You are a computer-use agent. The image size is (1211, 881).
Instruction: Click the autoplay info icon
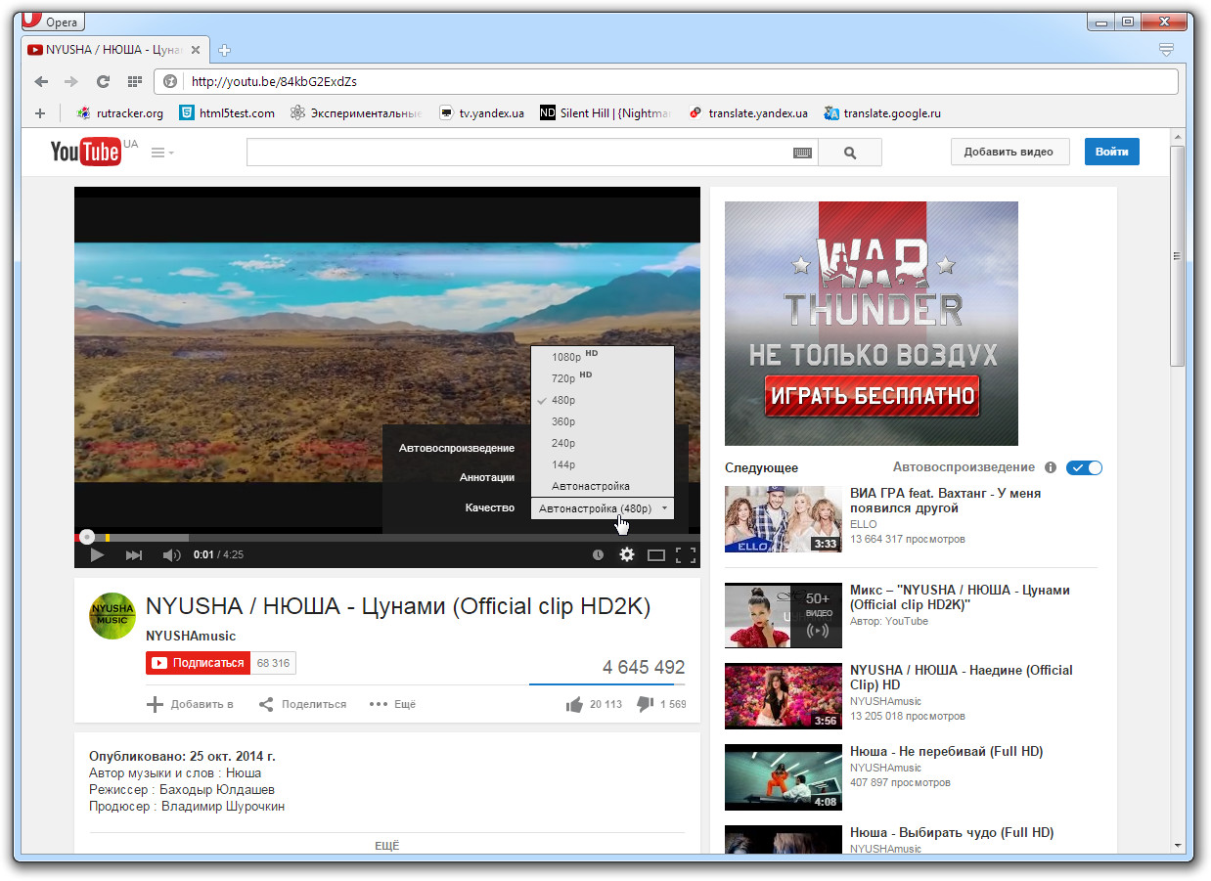pos(1051,467)
